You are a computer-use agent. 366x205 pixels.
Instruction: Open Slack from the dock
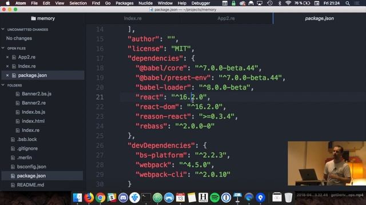tap(112, 198)
